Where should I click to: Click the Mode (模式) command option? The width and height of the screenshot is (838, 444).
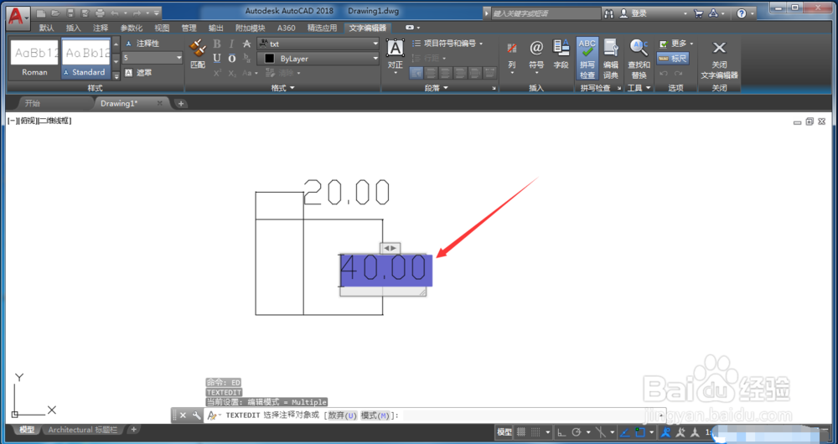[x=376, y=416]
